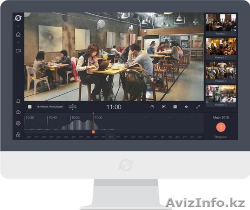Viewport: 250px width, 210px height.
Task: Click the orange date circle showing 3
Action: point(221,127)
